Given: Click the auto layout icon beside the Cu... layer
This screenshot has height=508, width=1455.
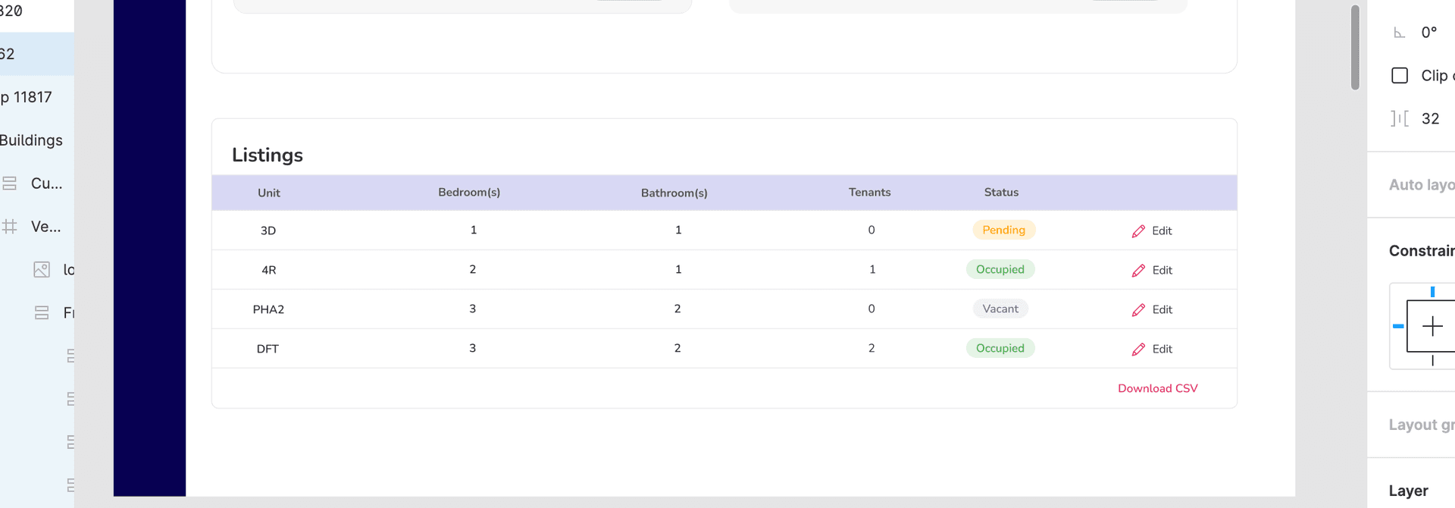Looking at the screenshot, I should pyautogui.click(x=10, y=183).
